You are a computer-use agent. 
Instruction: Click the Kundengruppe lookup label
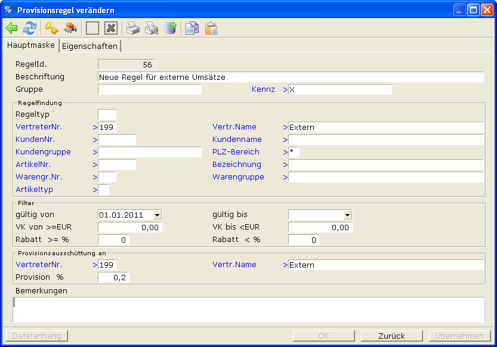click(43, 152)
